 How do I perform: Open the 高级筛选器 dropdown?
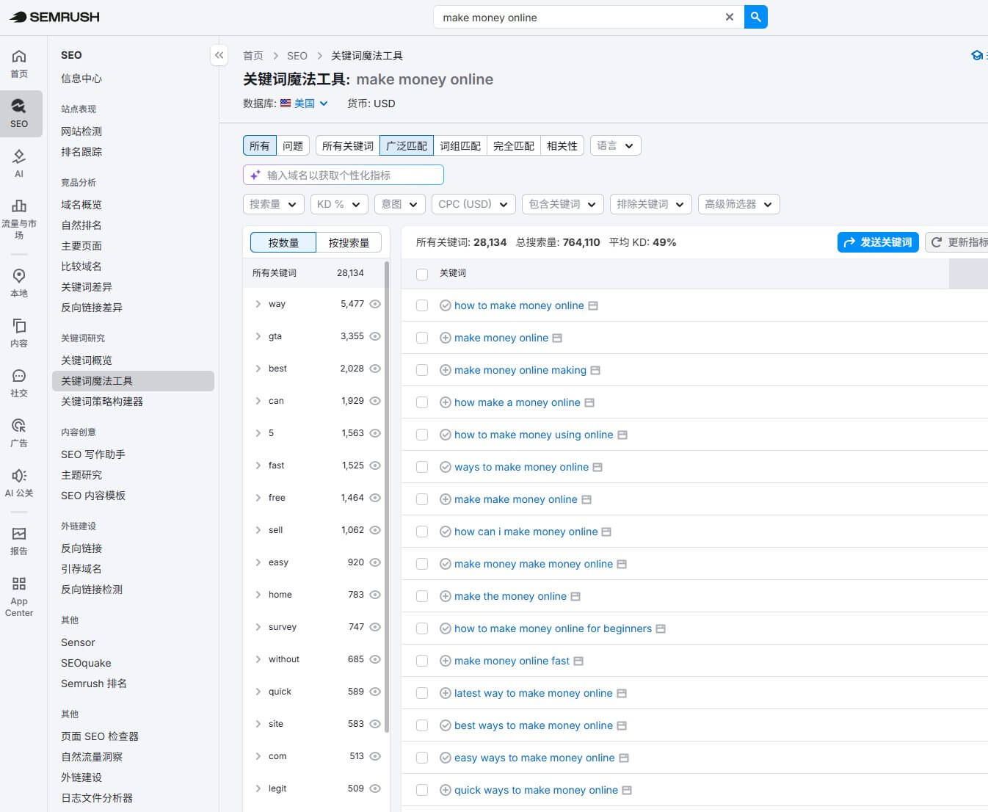click(738, 204)
